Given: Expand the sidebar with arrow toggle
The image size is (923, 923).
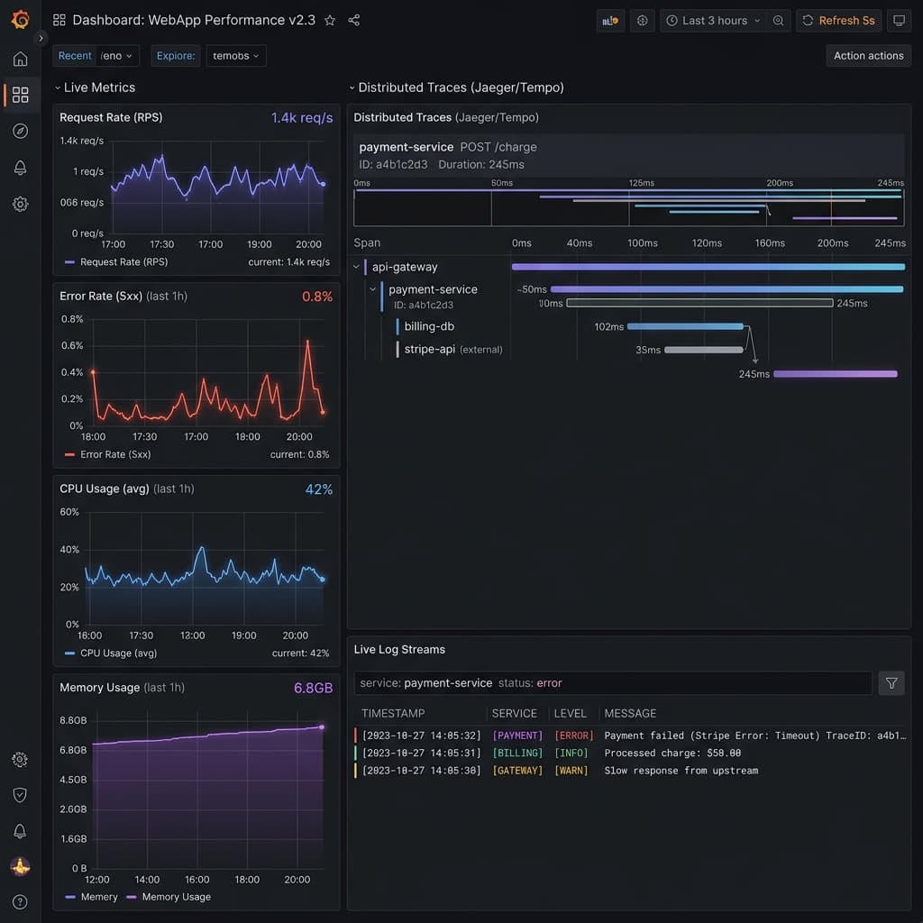Looking at the screenshot, I should [x=41, y=38].
